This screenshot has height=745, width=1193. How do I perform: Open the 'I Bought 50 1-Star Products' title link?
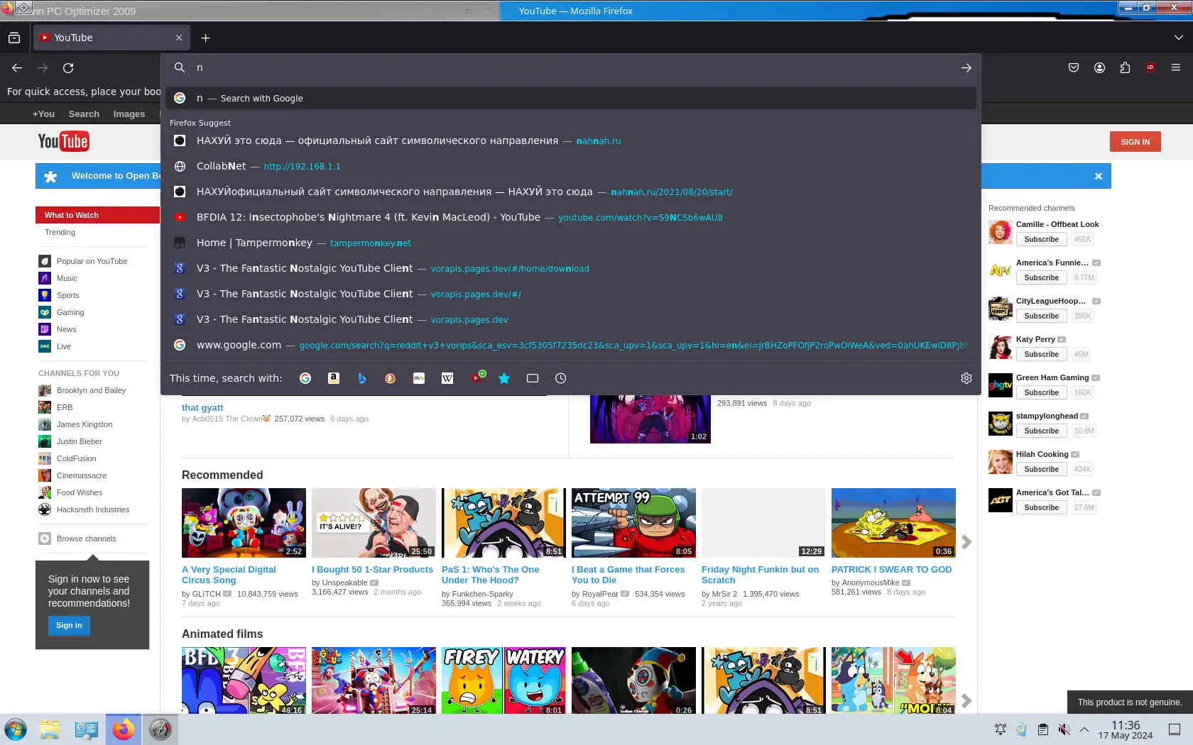372,570
